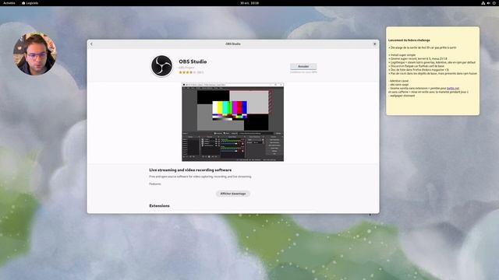Viewport: 499px width, 280px height.
Task: Click the network icon in the system tray
Action: [483, 3]
